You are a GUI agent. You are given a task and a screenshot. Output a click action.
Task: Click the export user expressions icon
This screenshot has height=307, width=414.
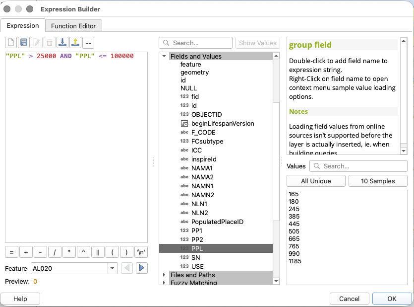click(75, 43)
